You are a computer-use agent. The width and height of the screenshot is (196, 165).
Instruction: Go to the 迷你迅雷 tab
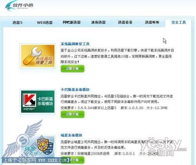pos(98,22)
